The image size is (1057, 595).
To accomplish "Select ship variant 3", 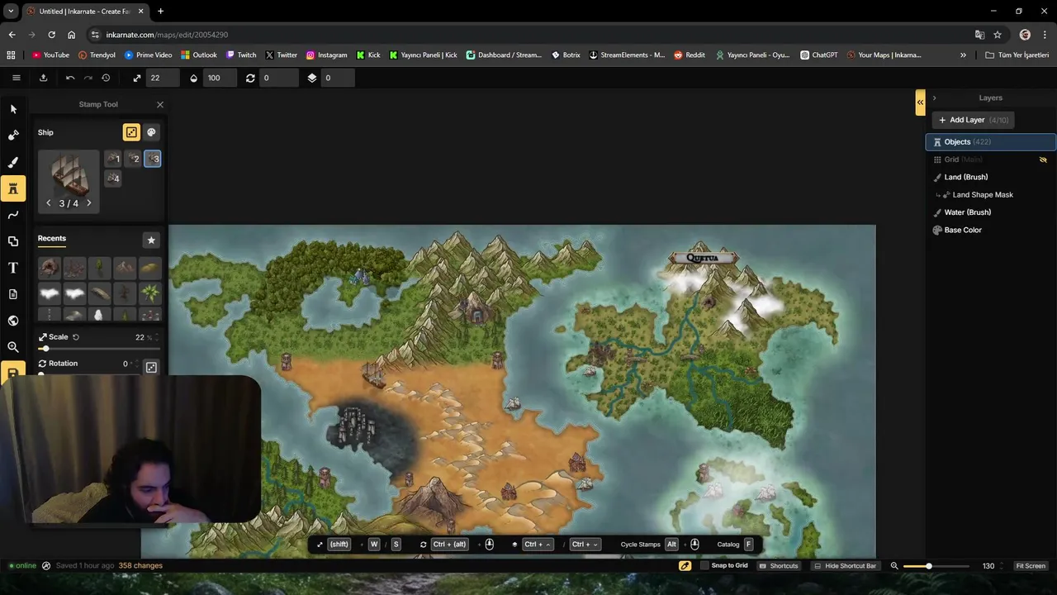I will pos(153,159).
